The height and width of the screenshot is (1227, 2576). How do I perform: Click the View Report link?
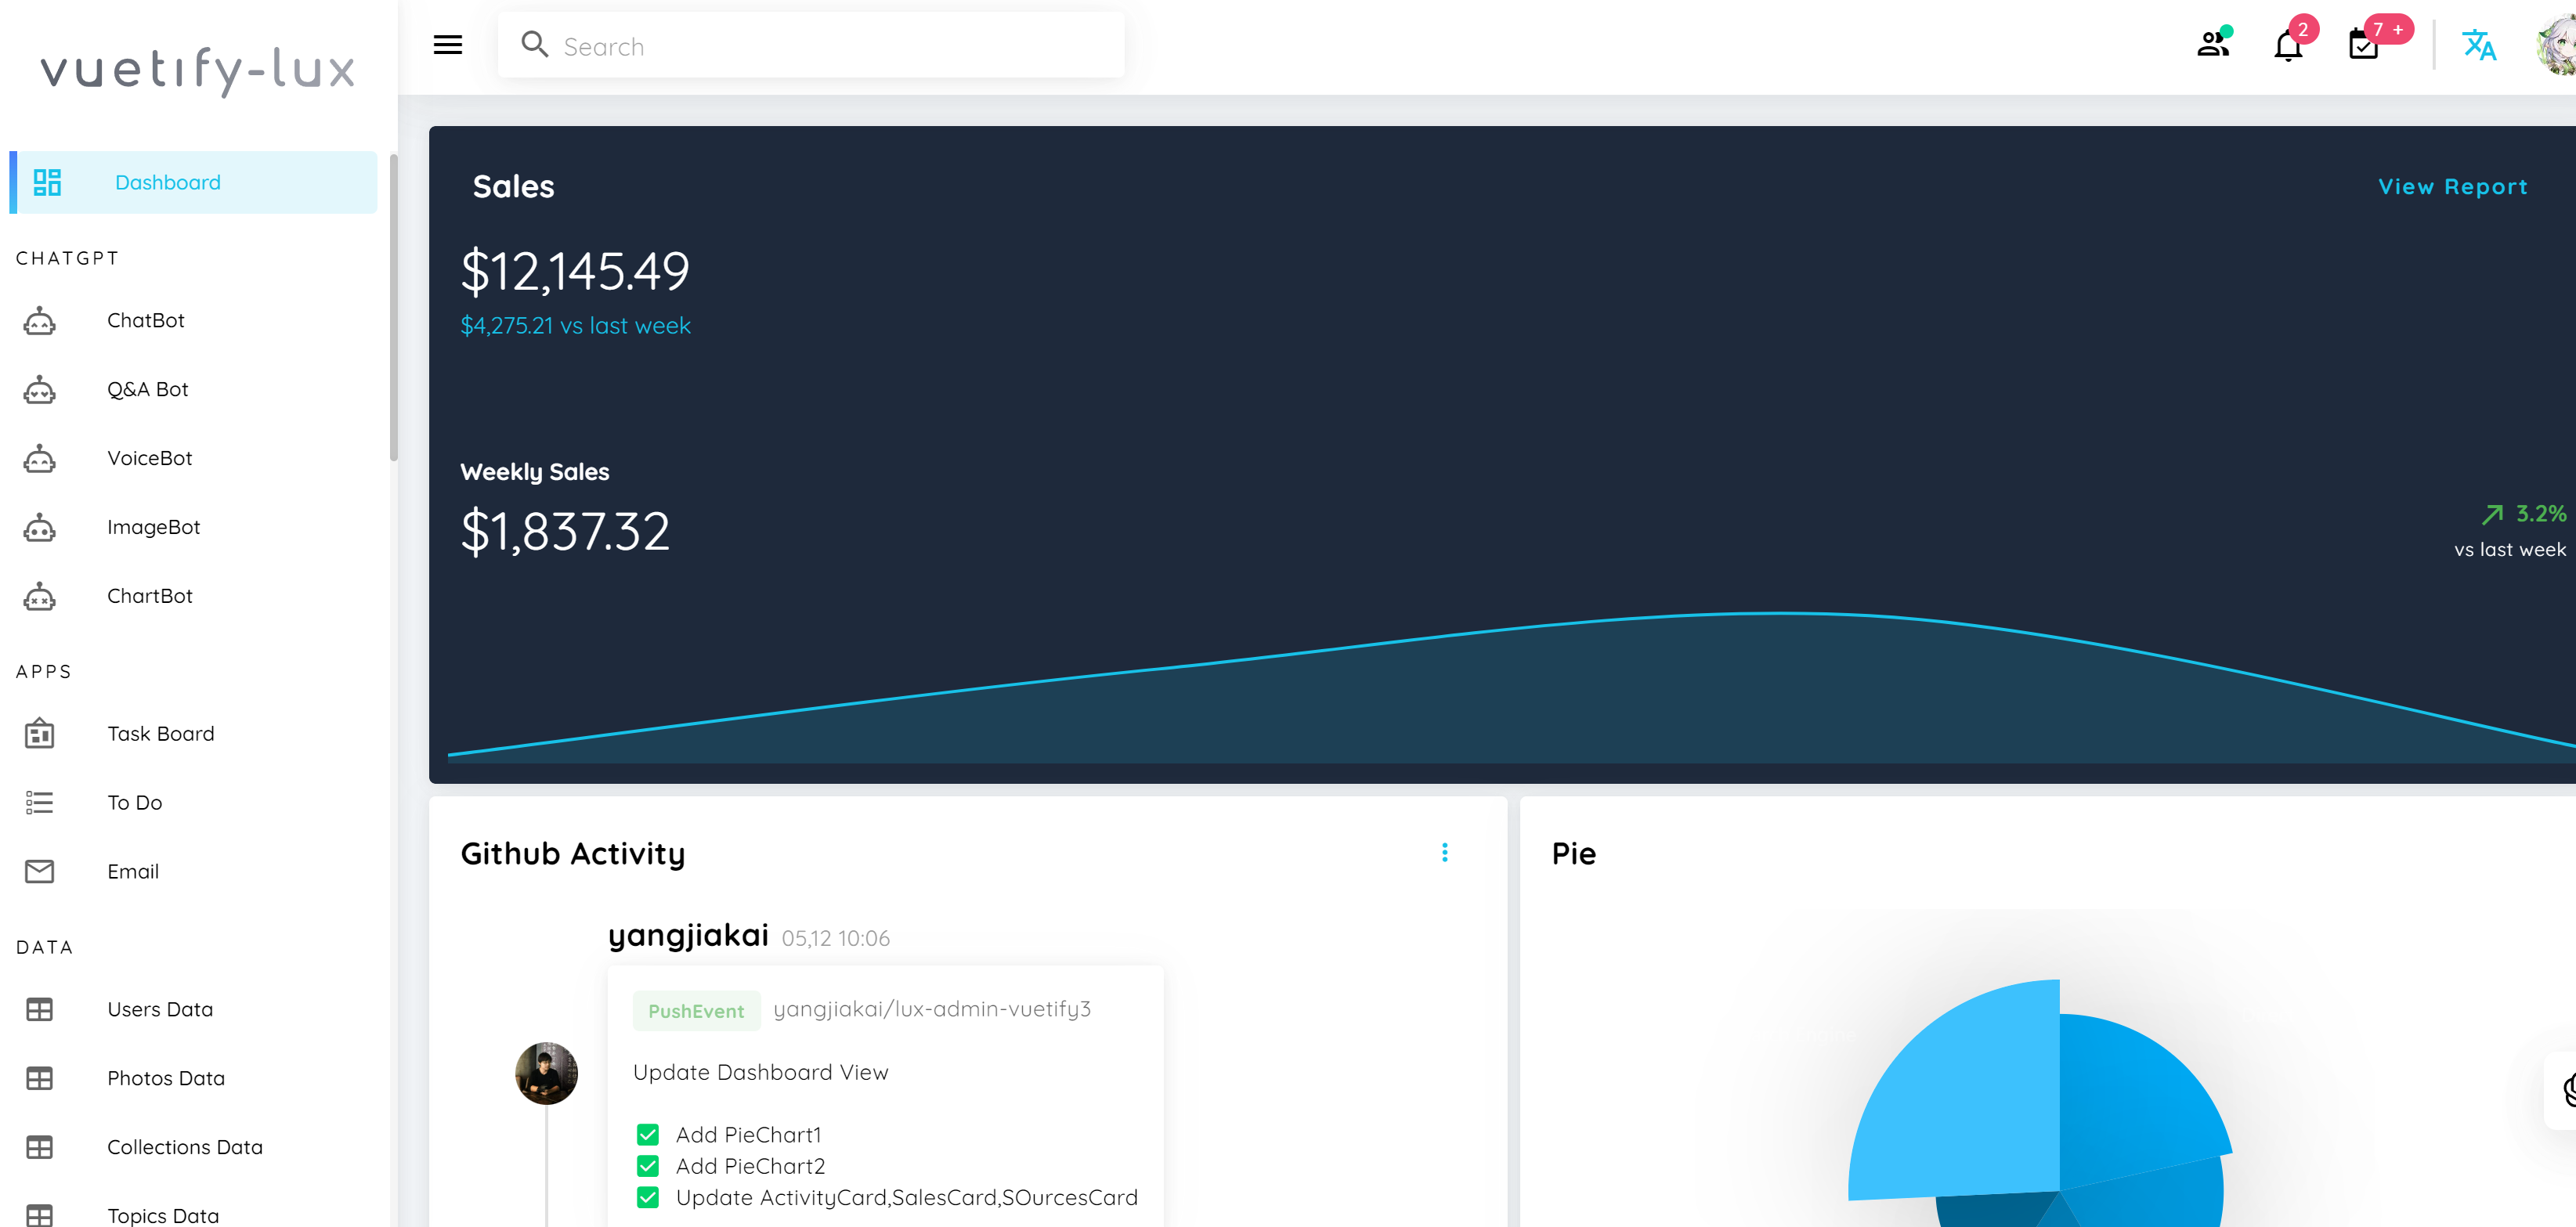(x=2451, y=186)
